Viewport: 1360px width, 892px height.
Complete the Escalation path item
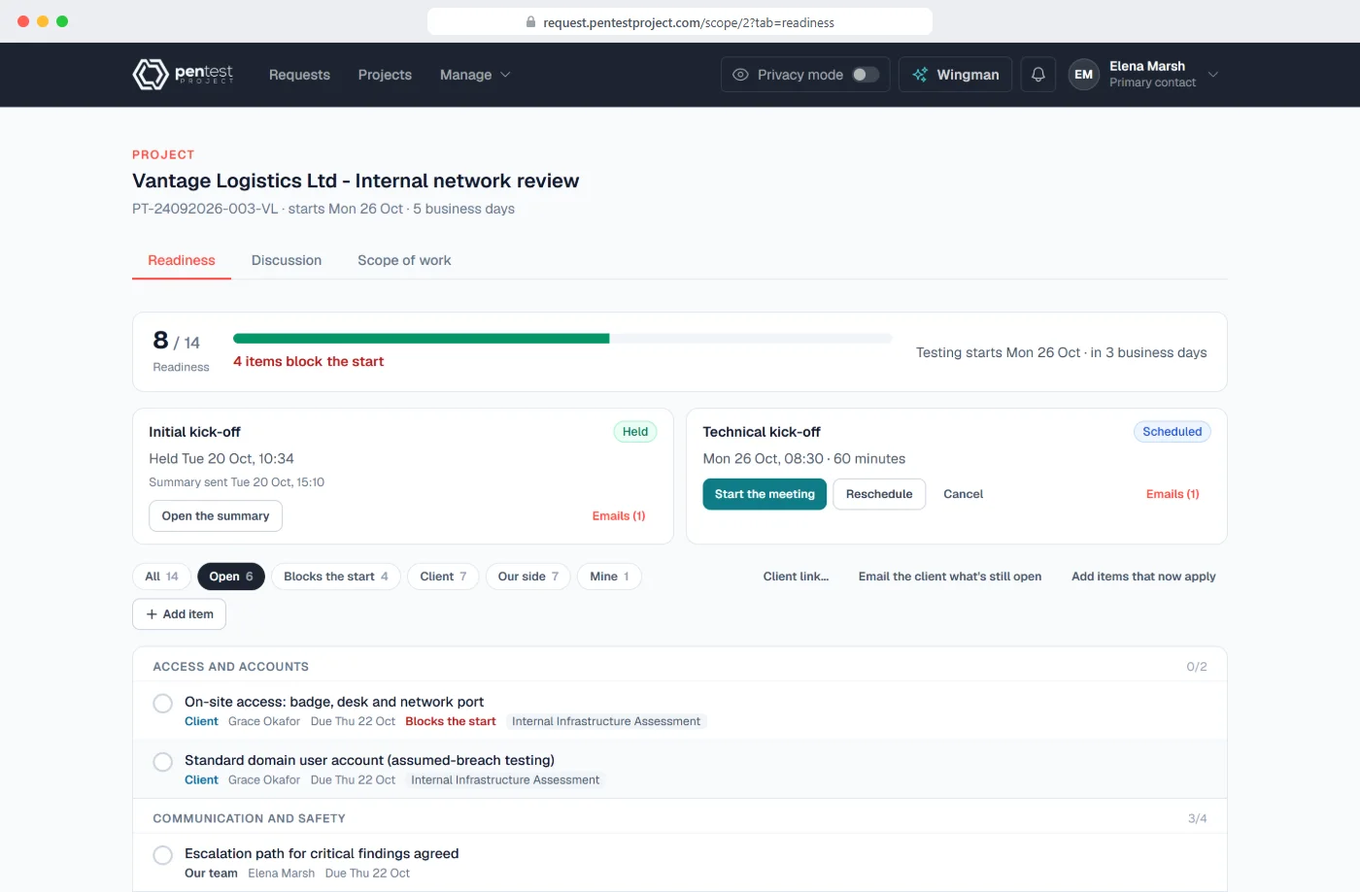click(x=163, y=855)
